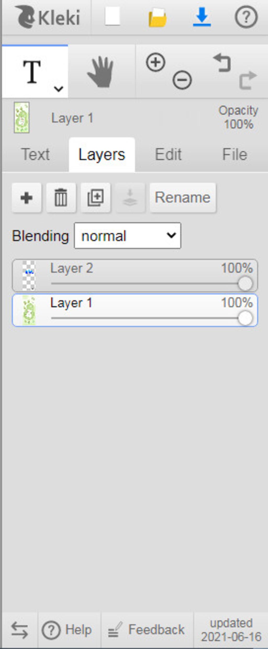
Task: Open the Edit tab
Action: [x=168, y=154]
